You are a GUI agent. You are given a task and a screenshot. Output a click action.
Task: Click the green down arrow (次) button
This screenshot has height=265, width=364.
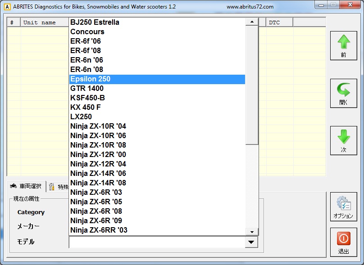coord(344,140)
